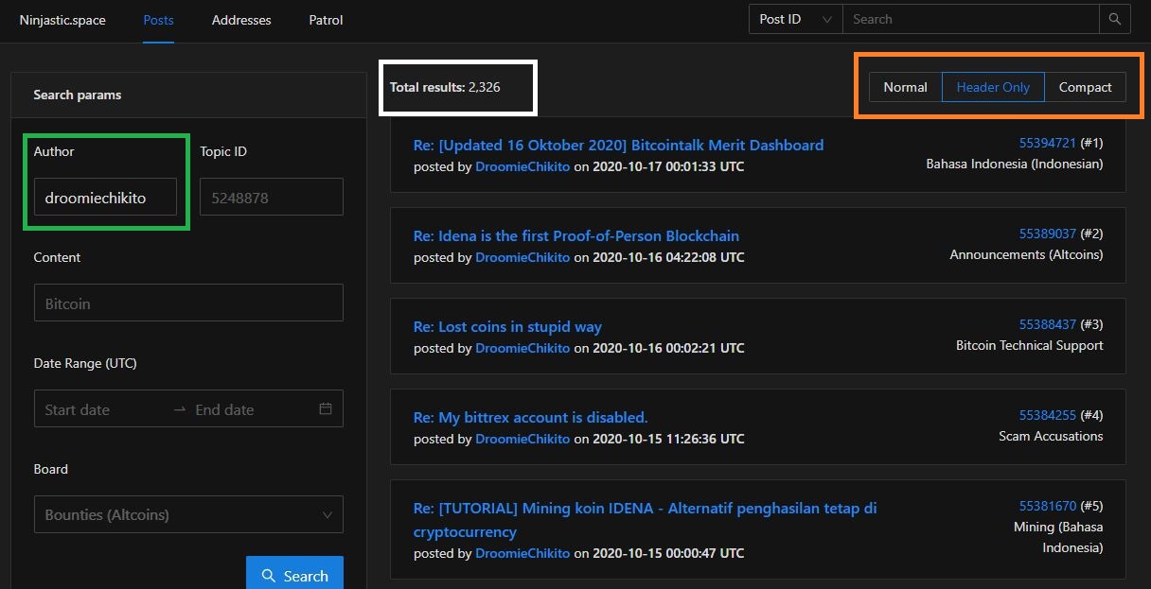1151x589 pixels.
Task: Click the Start date field
Action: [102, 409]
